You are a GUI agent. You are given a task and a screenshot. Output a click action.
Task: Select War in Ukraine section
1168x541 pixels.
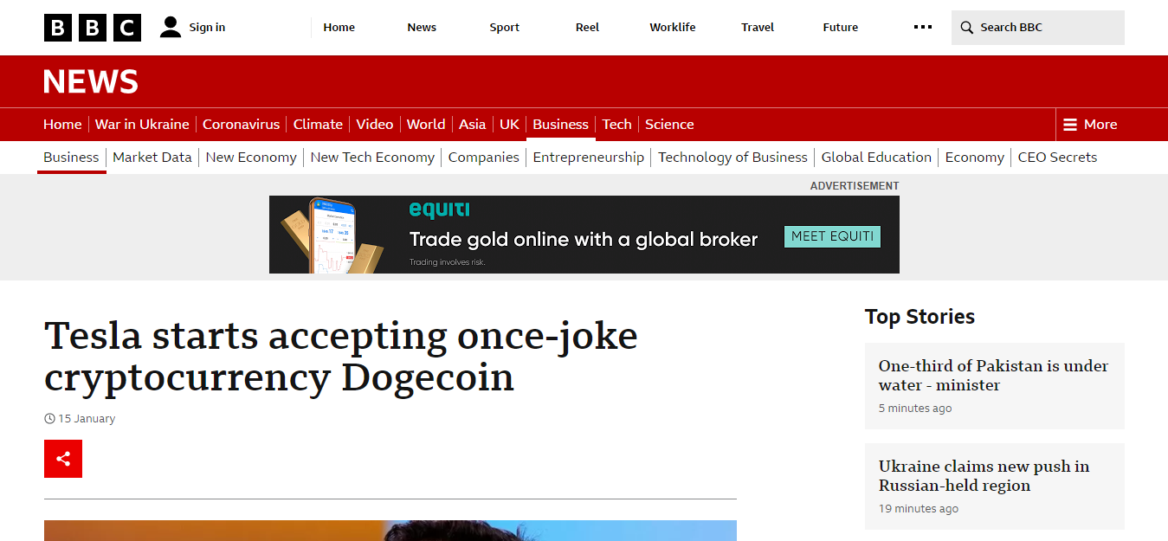[142, 125]
